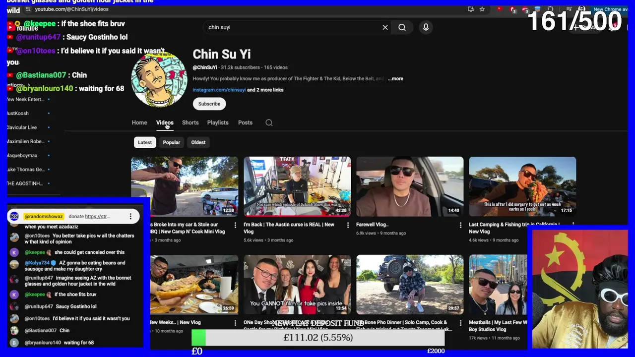Select the Videos tab

165,122
